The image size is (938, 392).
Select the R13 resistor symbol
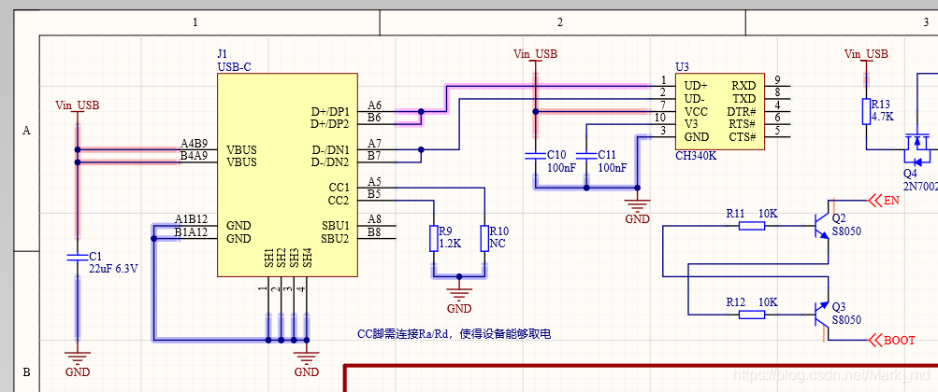[x=866, y=112]
